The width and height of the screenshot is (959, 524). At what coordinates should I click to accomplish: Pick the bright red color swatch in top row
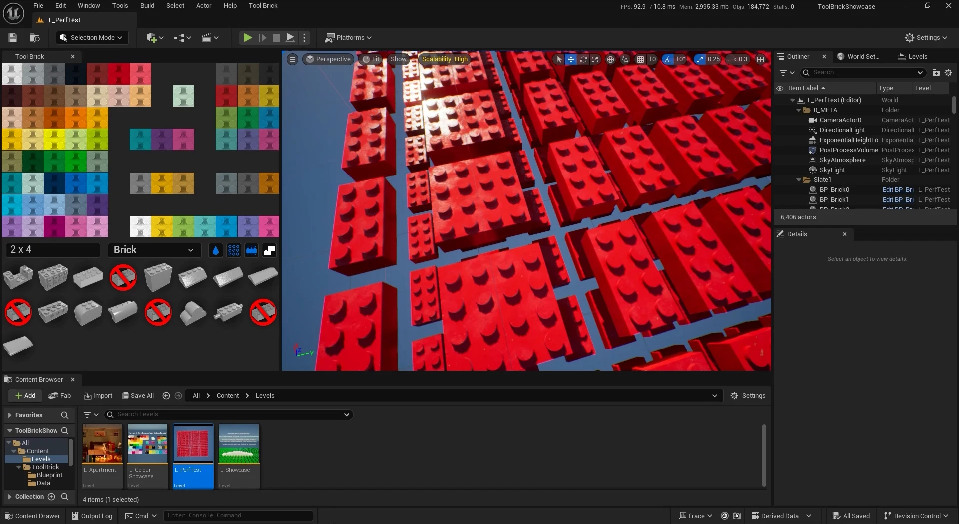click(x=119, y=74)
